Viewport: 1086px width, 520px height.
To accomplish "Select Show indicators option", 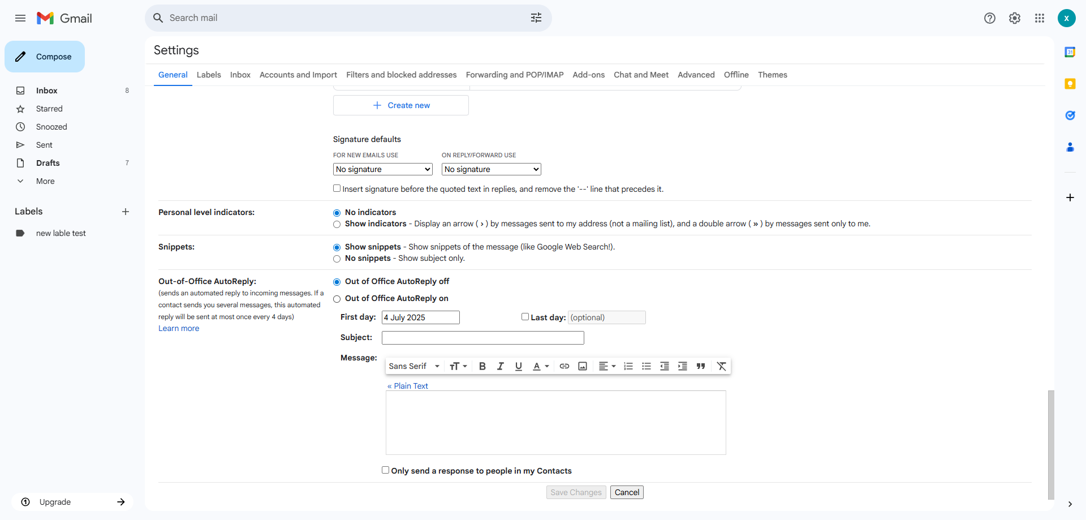I will click(337, 224).
